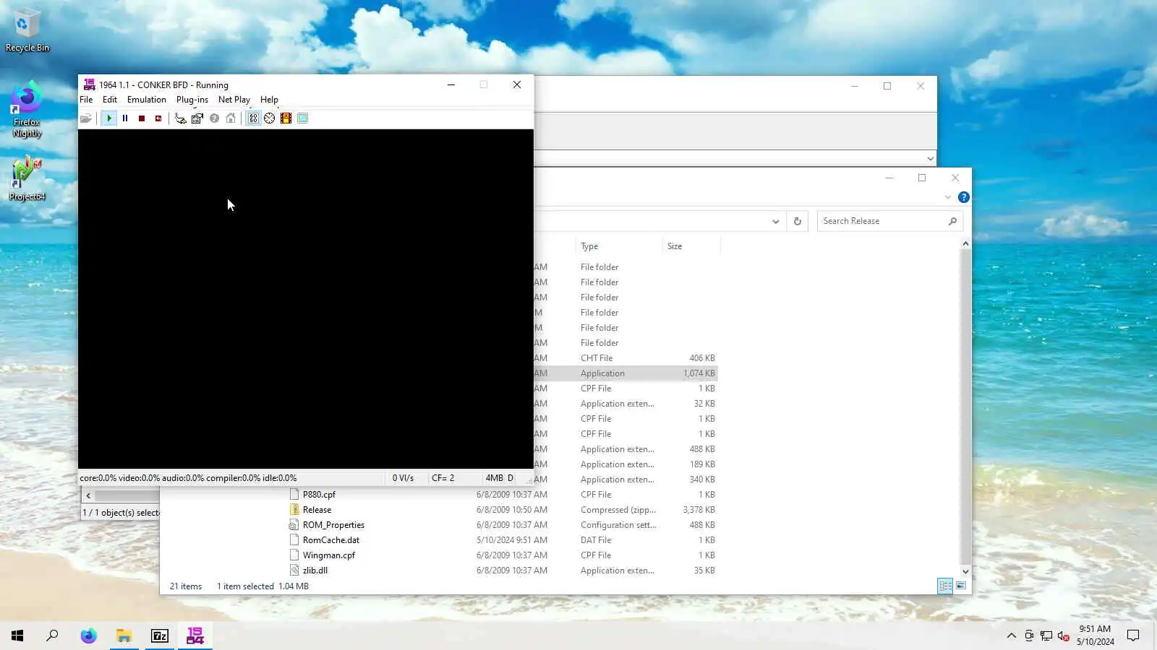Open the Windows Start menu
1157x650 pixels.
click(x=17, y=636)
